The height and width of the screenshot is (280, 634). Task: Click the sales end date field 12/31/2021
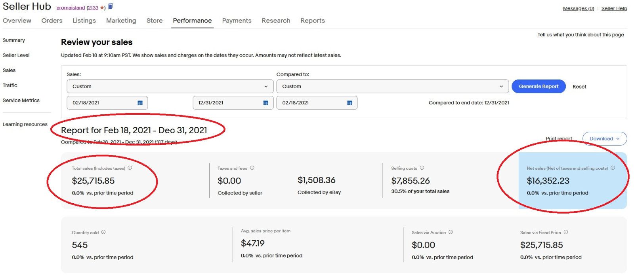(233, 103)
